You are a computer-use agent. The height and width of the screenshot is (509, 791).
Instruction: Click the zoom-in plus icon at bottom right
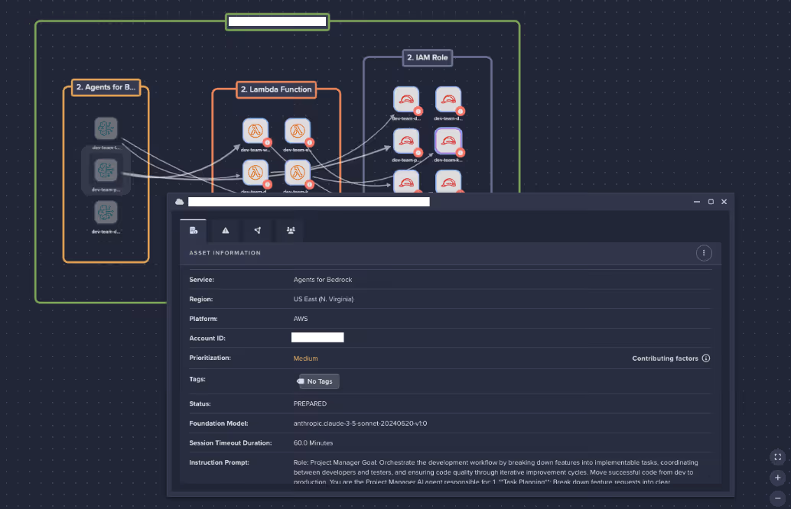coord(777,478)
